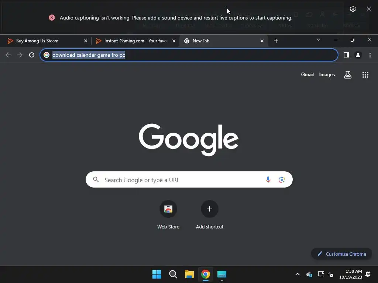Select the New Tab tab
The width and height of the screenshot is (378, 283).
223,41
